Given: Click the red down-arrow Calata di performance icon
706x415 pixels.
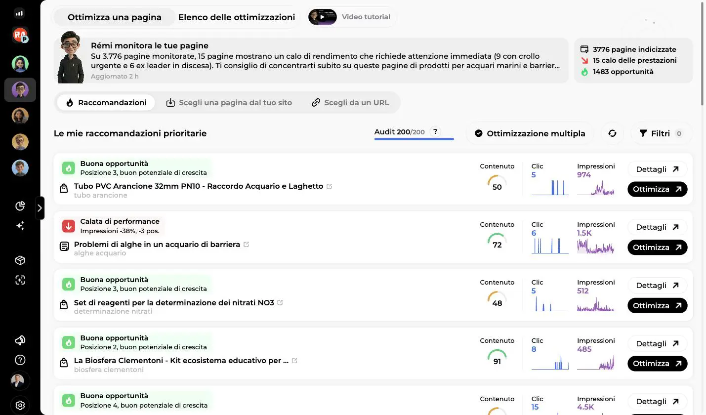Looking at the screenshot, I should click(69, 226).
